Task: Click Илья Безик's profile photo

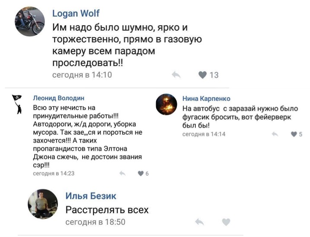Action: click(43, 204)
